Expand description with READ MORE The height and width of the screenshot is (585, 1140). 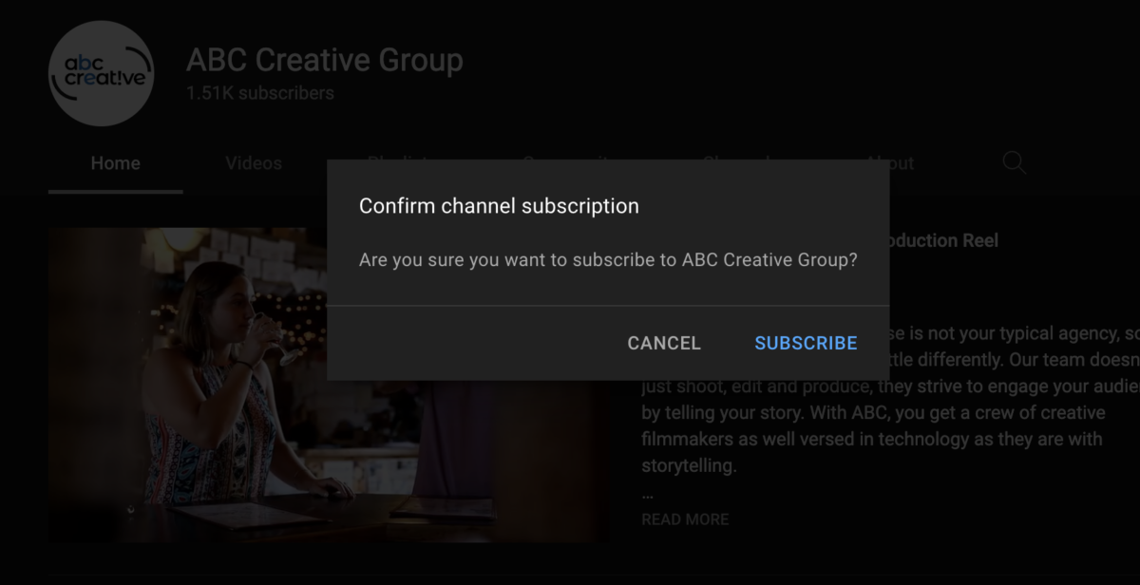tap(685, 519)
